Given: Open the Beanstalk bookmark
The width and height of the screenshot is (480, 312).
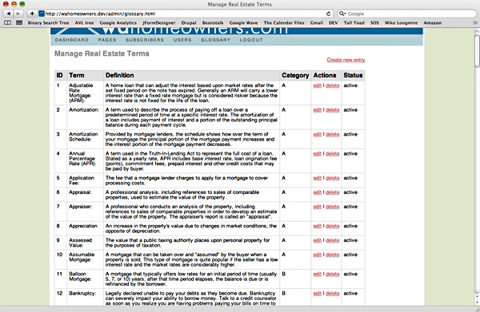Looking at the screenshot, I should 213,23.
